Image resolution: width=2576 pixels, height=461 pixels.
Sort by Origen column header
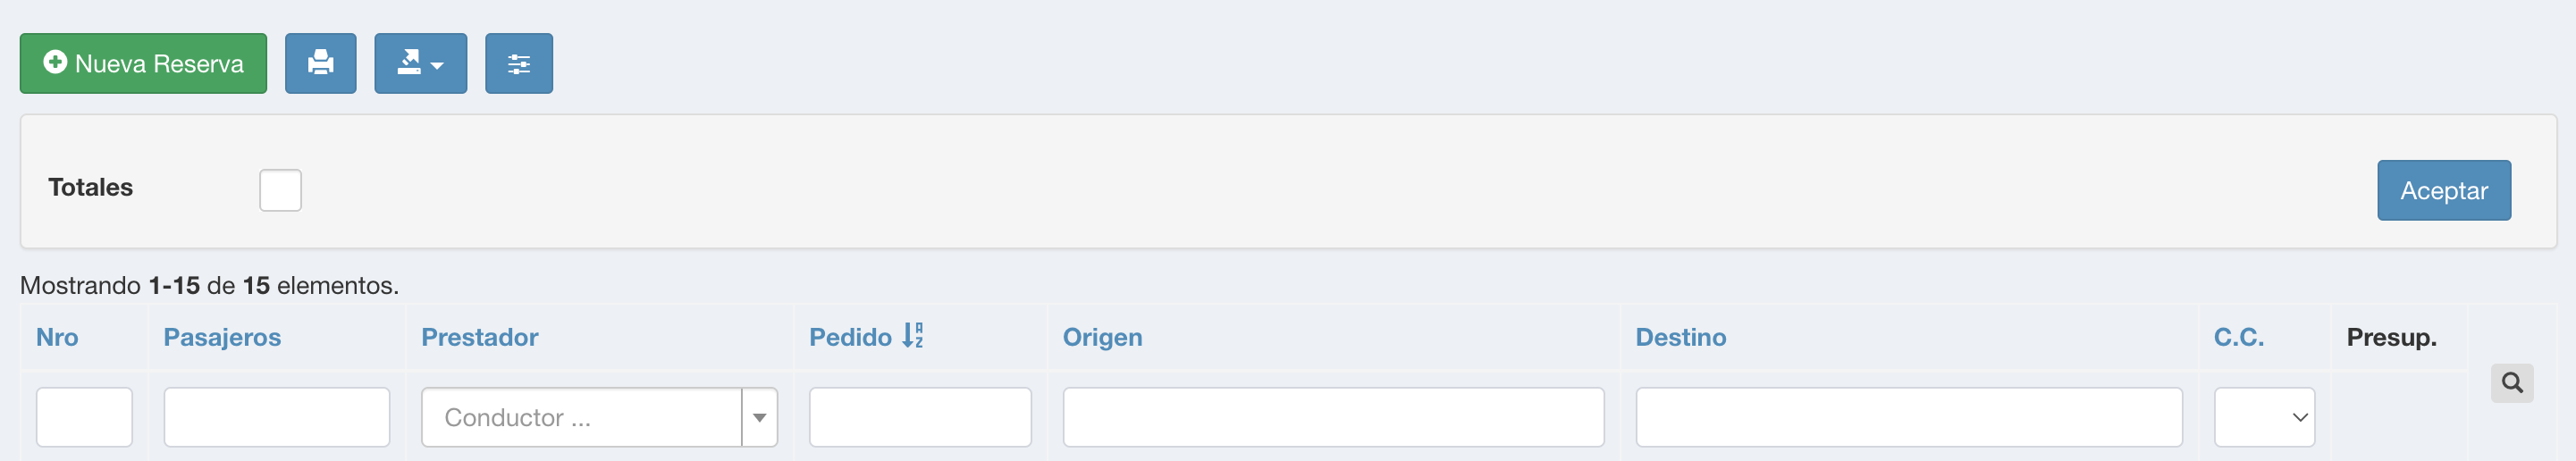pos(1102,337)
